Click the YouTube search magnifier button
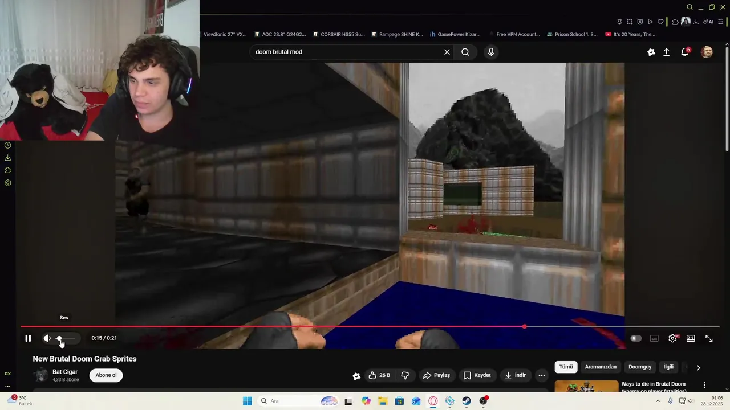Image resolution: width=730 pixels, height=410 pixels. click(465, 52)
